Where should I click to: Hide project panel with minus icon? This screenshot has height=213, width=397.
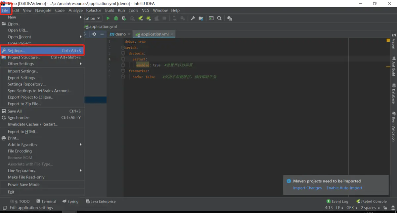102,34
